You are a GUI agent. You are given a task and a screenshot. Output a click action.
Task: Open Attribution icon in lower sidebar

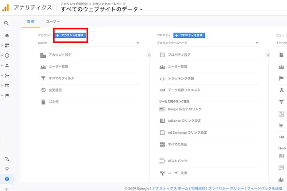(7, 159)
